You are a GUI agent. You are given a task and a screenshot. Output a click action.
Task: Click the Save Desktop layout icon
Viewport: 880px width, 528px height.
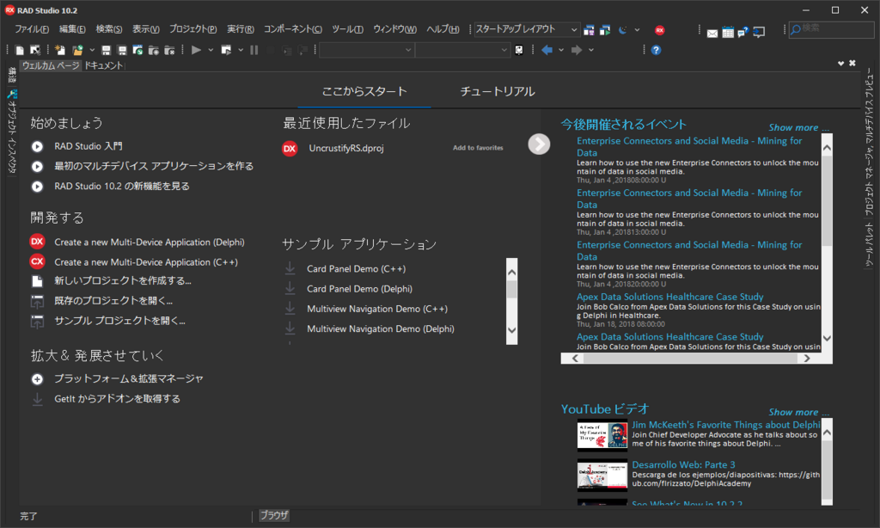click(589, 30)
